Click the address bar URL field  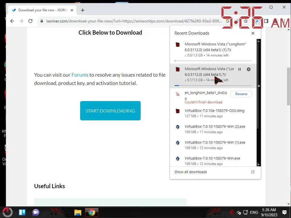coord(134,21)
